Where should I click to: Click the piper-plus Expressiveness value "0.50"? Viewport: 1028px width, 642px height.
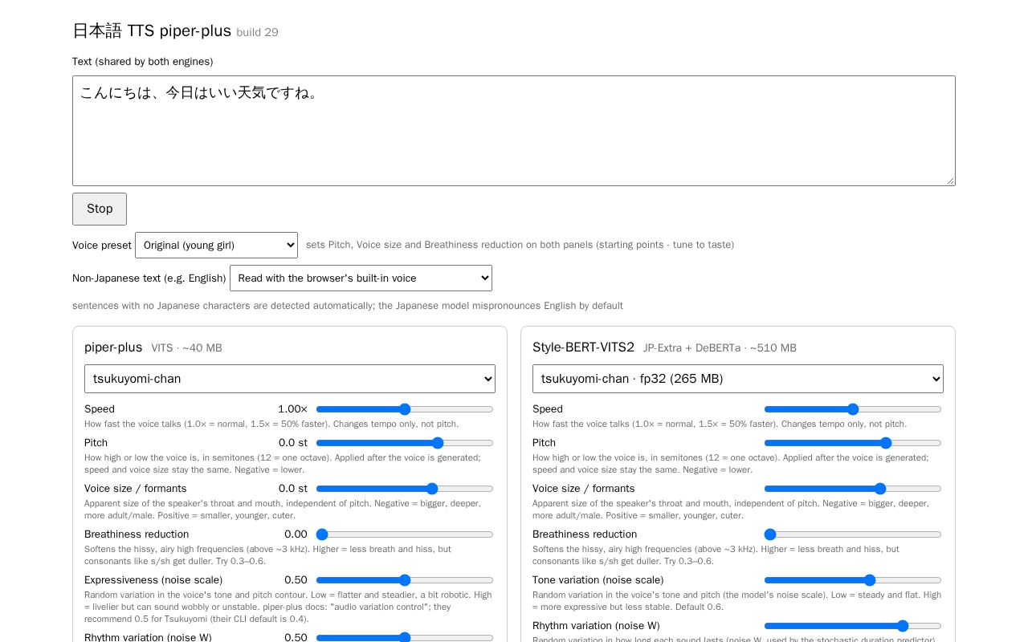(296, 580)
